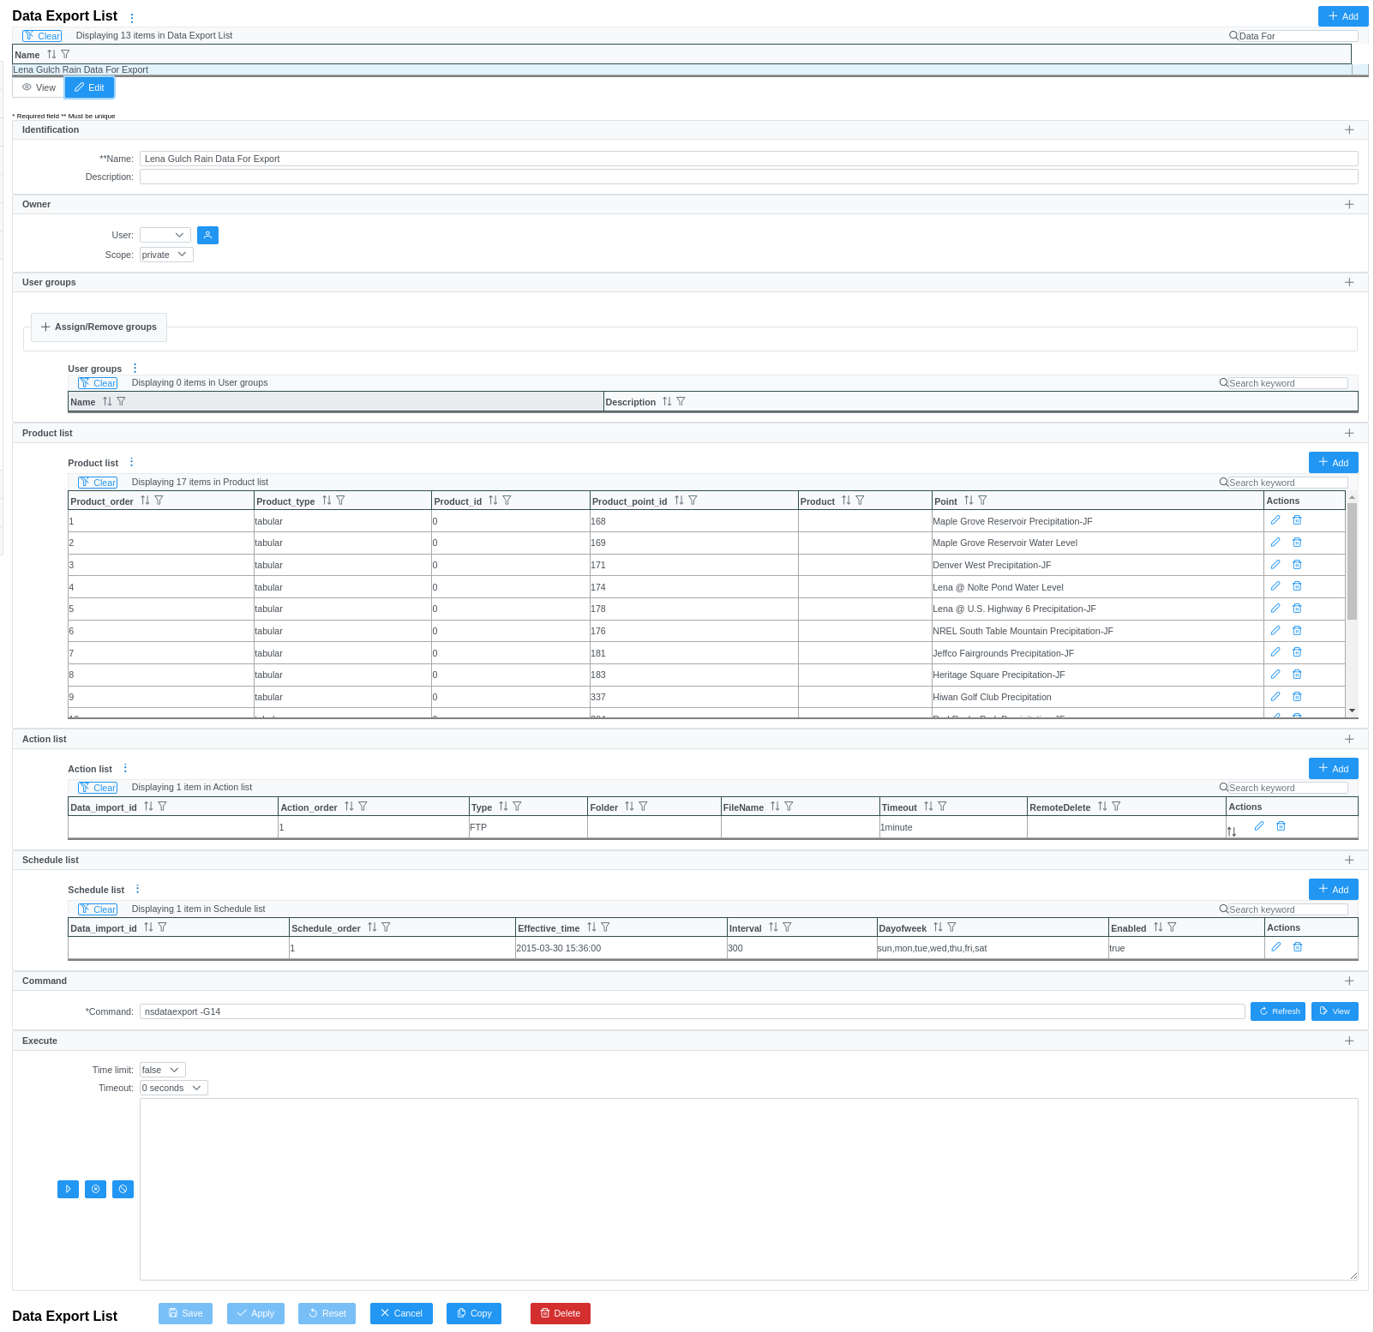Click the user picker icon beside User dropdown
Image resolution: width=1374 pixels, height=1332 pixels.
click(x=207, y=235)
